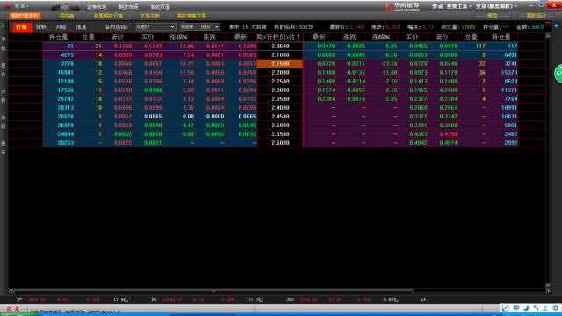Screen dimensions: 562x316
Task: Sort by the 行权价 column header
Action: pos(279,37)
